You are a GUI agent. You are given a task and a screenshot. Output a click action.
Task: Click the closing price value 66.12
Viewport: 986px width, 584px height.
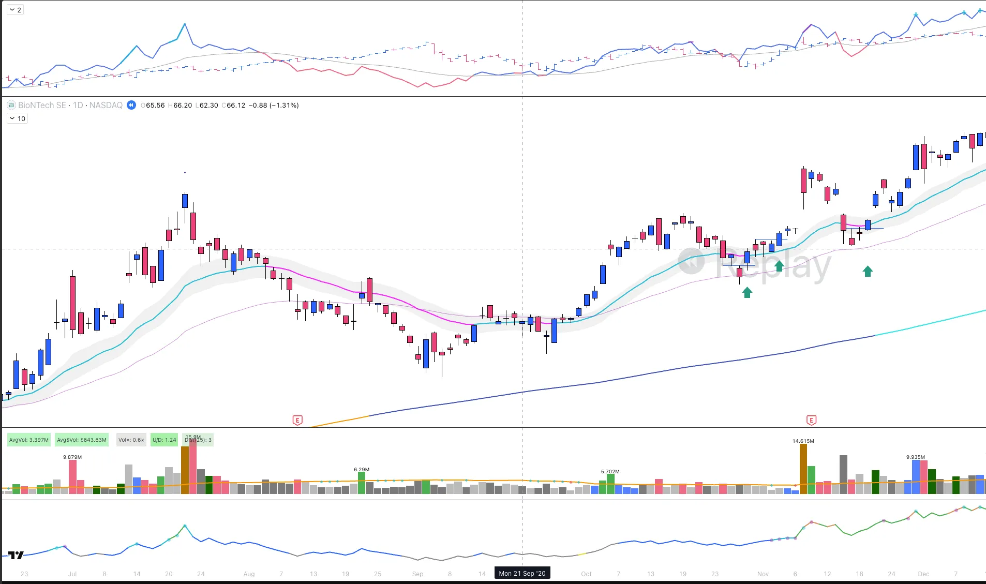pyautogui.click(x=236, y=105)
